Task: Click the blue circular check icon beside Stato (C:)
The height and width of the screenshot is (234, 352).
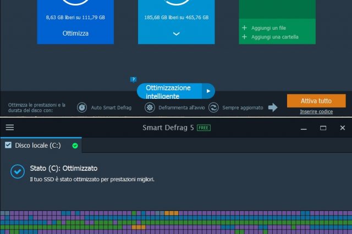Action: click(x=18, y=171)
